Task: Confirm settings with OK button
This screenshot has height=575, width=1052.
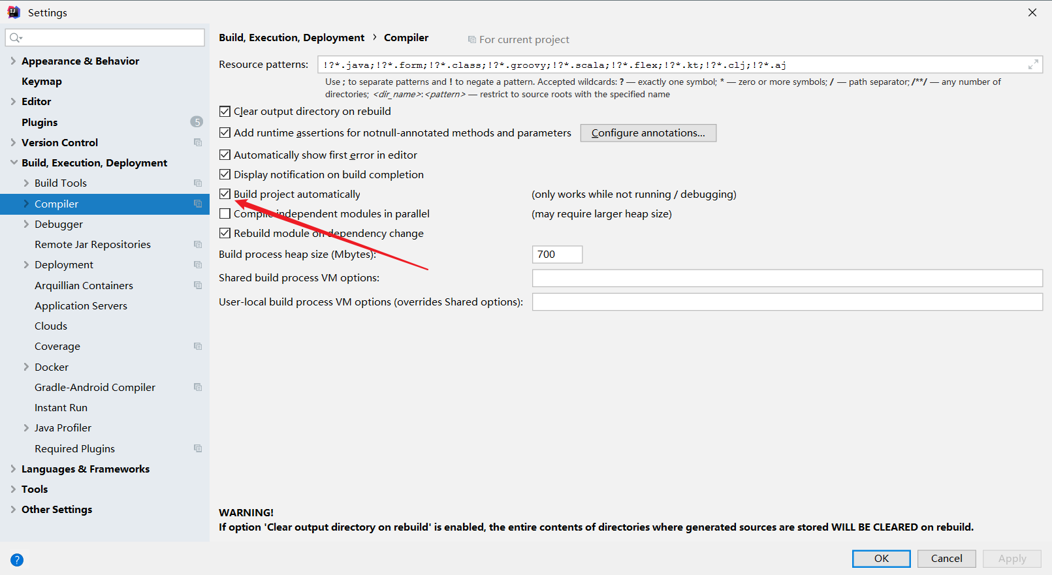Action: pos(882,559)
